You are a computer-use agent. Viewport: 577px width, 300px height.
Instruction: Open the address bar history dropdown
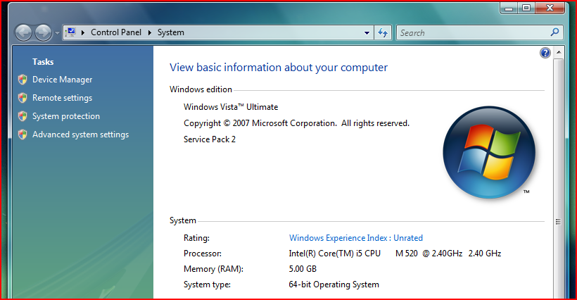pos(367,33)
